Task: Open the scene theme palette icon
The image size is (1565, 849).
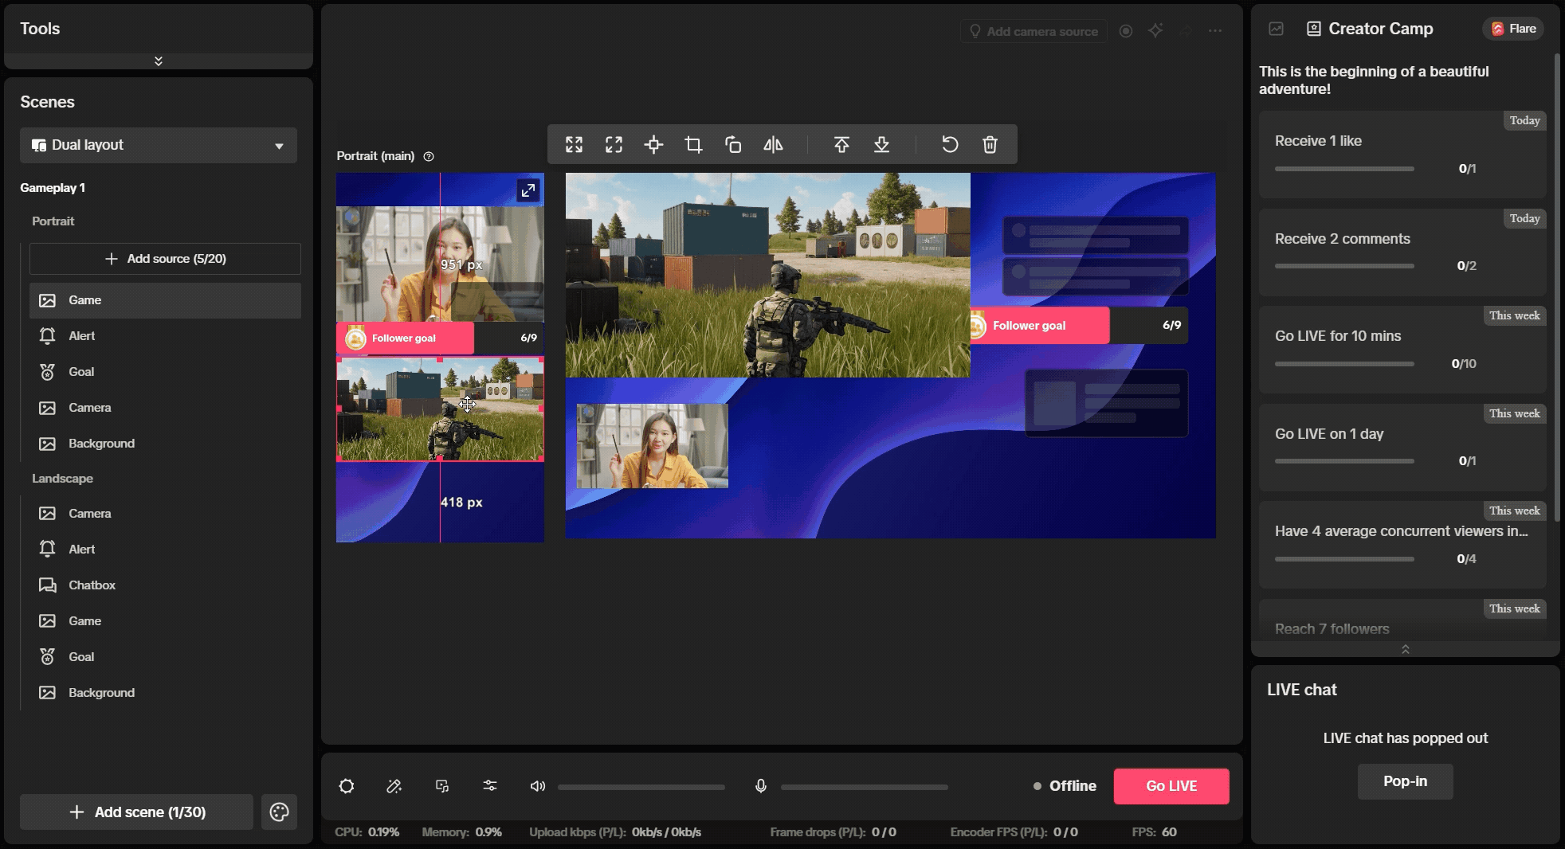Action: (x=279, y=812)
